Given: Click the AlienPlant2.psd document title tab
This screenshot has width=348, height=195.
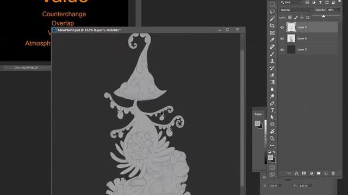Looking at the screenshot, I should point(89,30).
